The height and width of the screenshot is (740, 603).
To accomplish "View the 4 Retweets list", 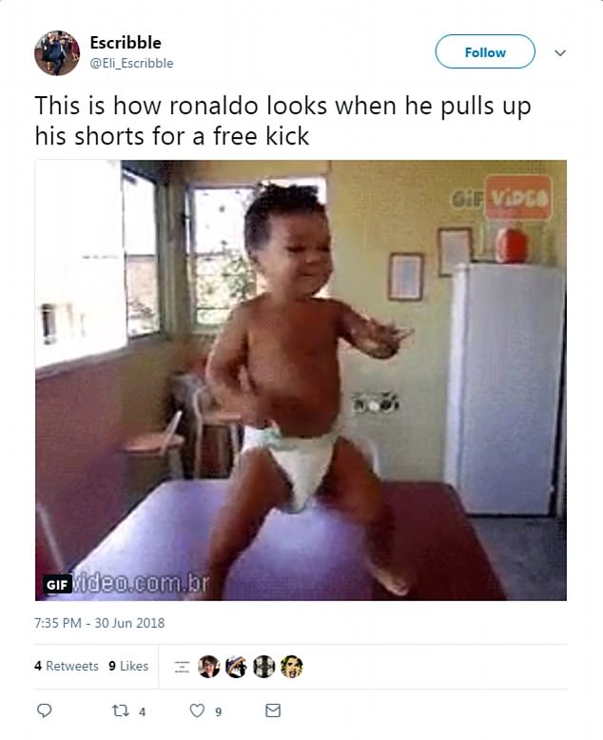I will (x=67, y=666).
